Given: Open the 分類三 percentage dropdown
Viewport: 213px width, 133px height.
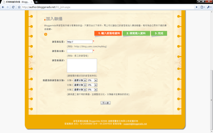Looking at the screenshot, I should [92, 90].
